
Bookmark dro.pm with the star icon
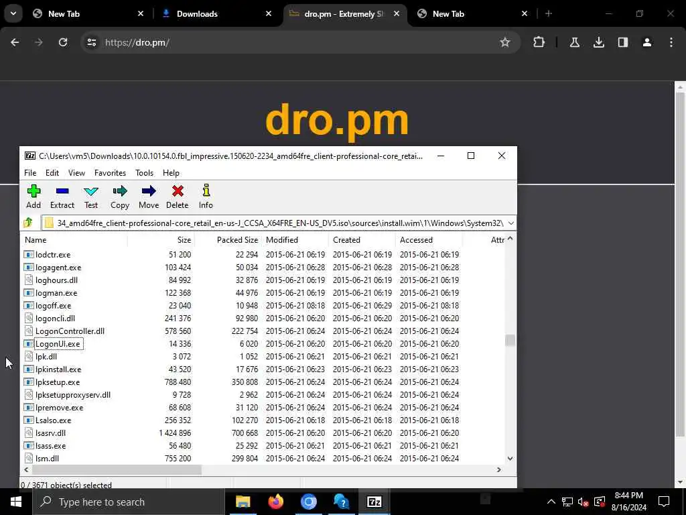(505, 42)
